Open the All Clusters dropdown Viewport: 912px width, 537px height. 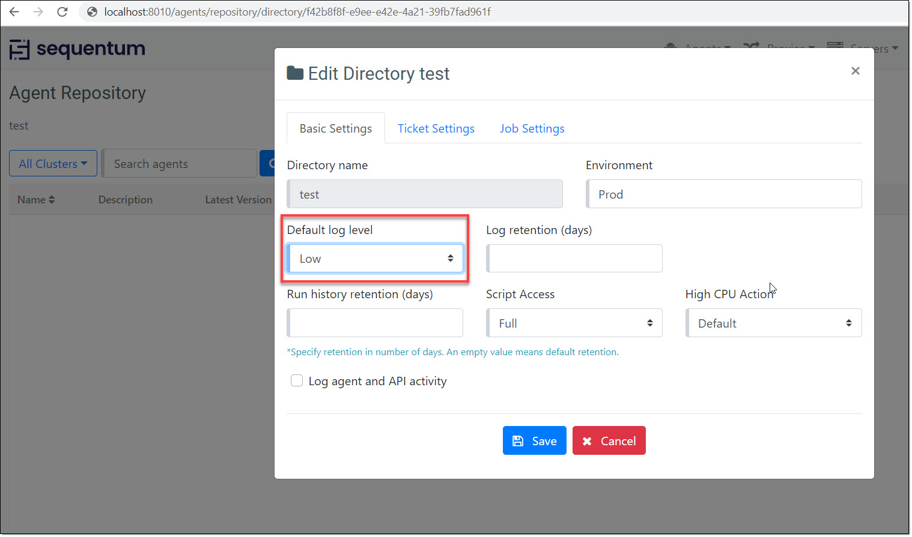[53, 164]
